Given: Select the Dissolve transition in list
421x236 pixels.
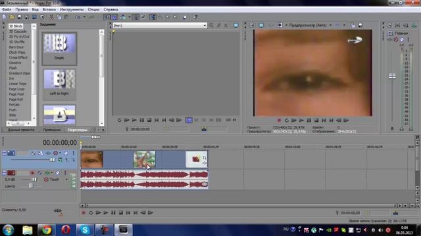Looking at the screenshot, I should (x=15, y=63).
